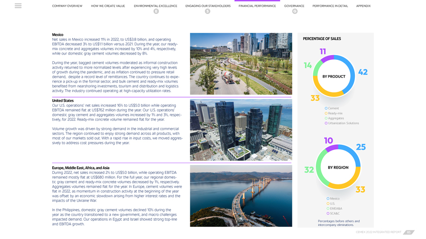This screenshot has width=426, height=239.
Task: Click the Cement legend marker
Action: tap(326, 108)
